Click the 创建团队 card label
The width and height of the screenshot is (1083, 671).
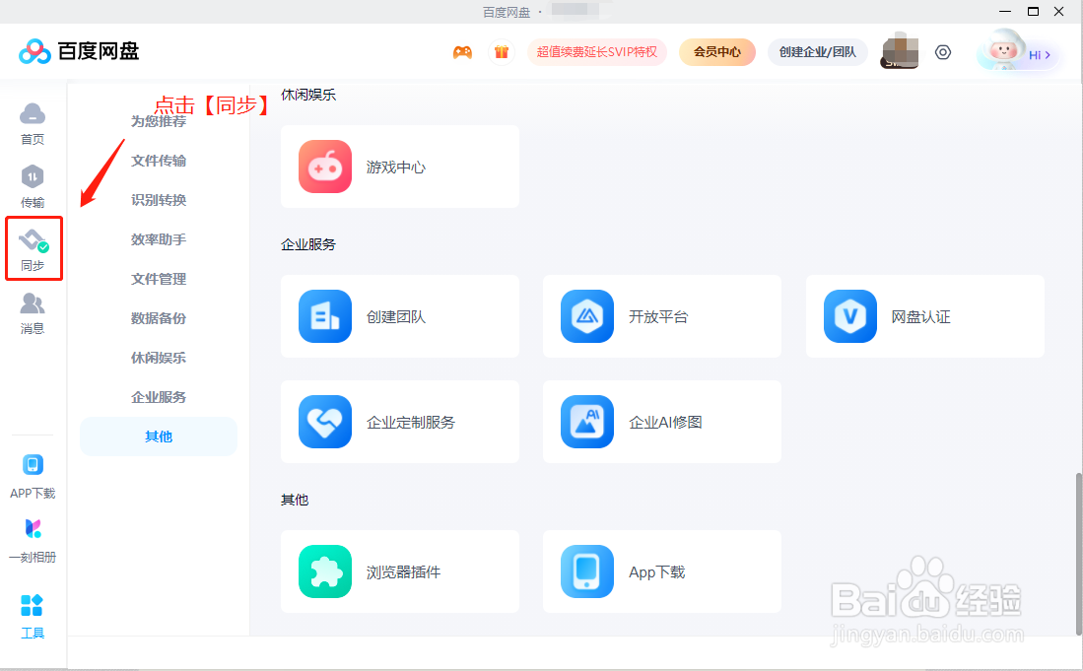coord(396,317)
